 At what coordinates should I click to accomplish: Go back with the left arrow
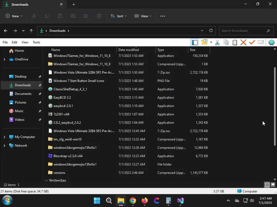coord(6,31)
